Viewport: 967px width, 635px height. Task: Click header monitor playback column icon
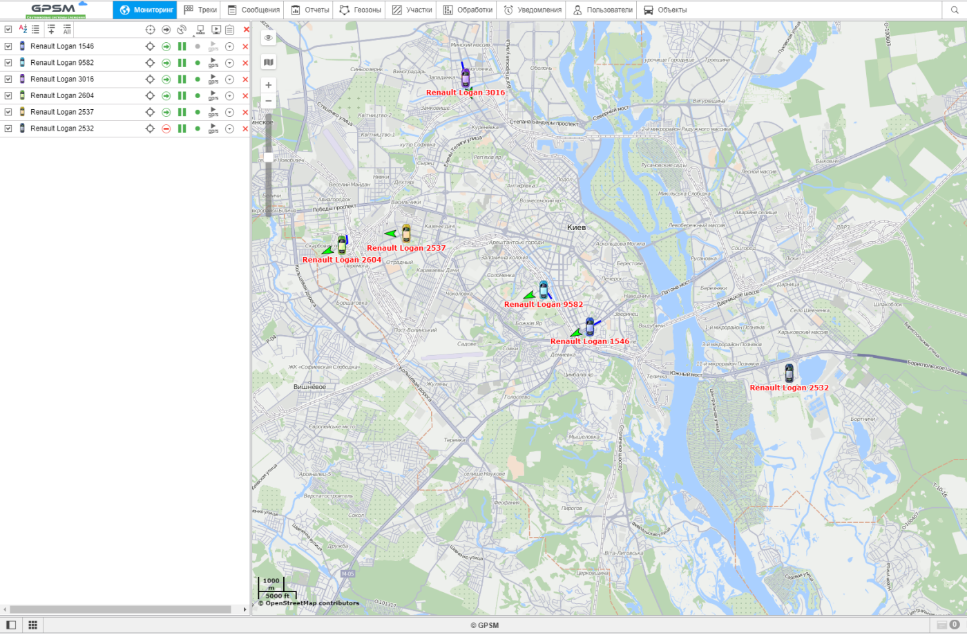(x=216, y=30)
